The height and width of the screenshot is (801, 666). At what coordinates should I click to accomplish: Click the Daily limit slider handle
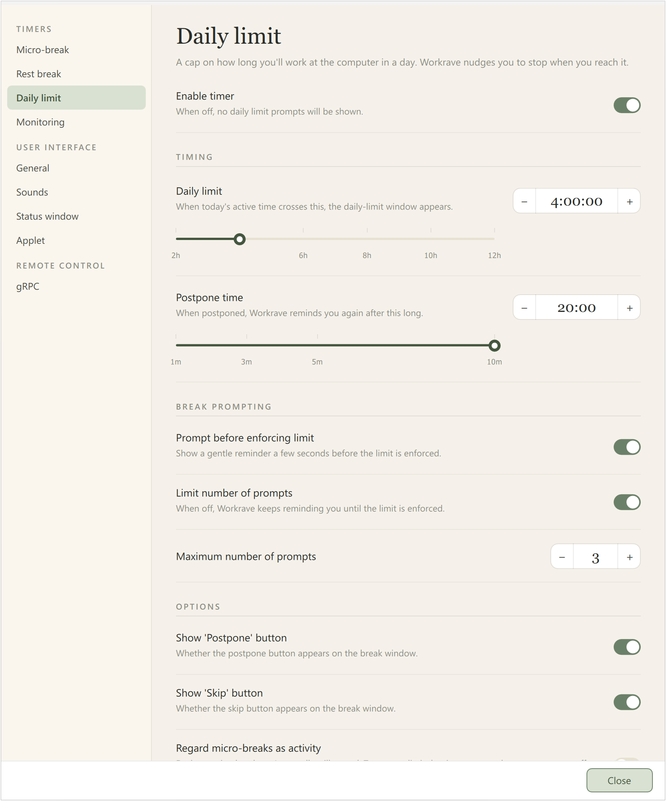[x=240, y=240]
